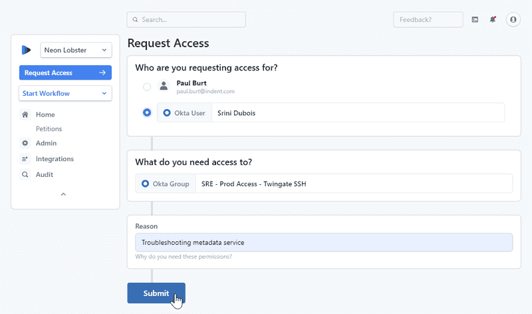Click the Feedback? input field
This screenshot has height=314, width=532.
[x=428, y=20]
